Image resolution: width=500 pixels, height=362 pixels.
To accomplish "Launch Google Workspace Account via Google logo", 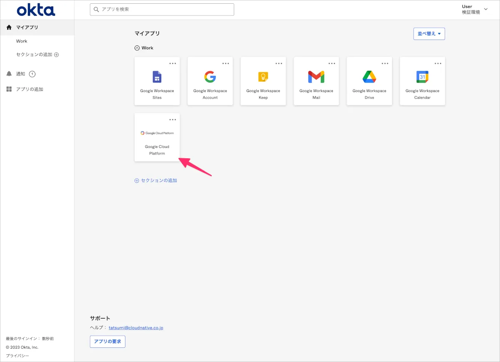I will pyautogui.click(x=210, y=77).
